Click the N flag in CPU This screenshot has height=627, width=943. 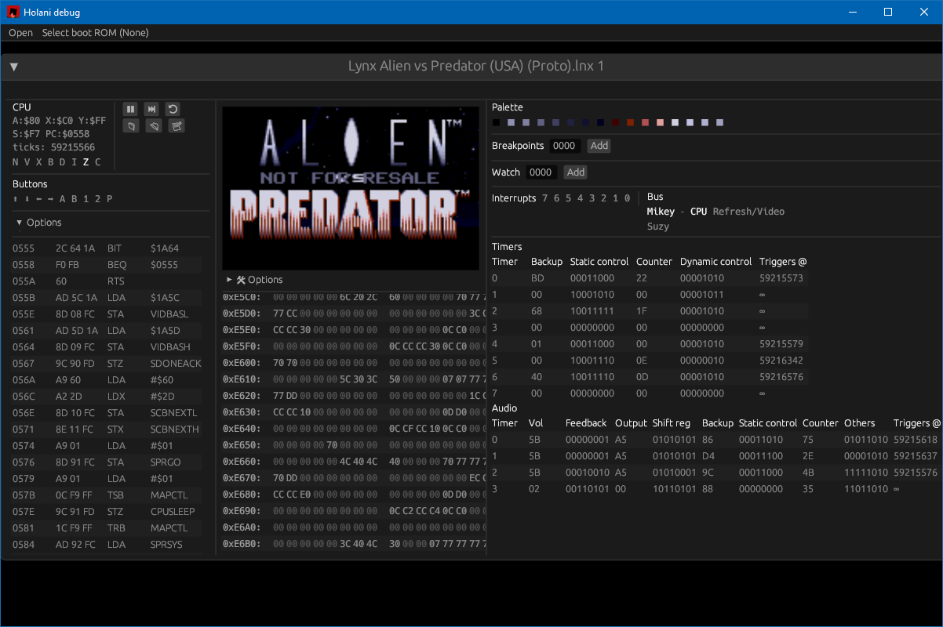click(16, 162)
